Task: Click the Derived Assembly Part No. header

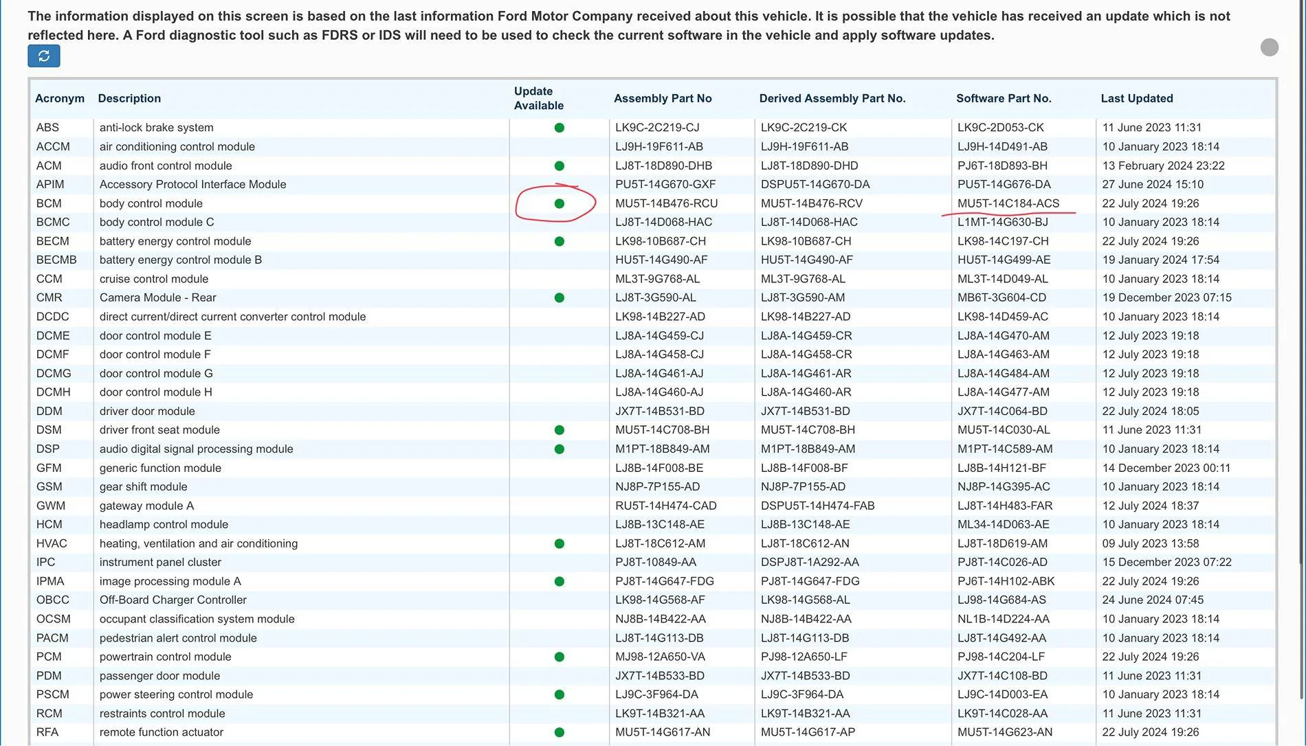Action: click(x=832, y=98)
